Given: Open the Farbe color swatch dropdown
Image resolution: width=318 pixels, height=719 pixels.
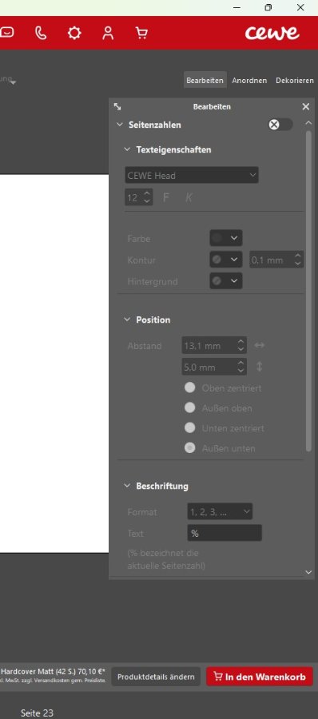Looking at the screenshot, I should [x=226, y=238].
